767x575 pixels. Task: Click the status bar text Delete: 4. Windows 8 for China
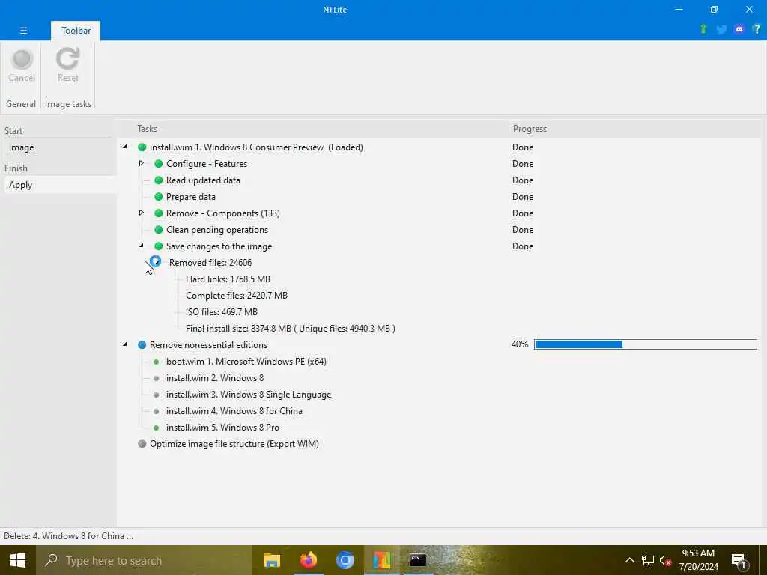point(68,536)
